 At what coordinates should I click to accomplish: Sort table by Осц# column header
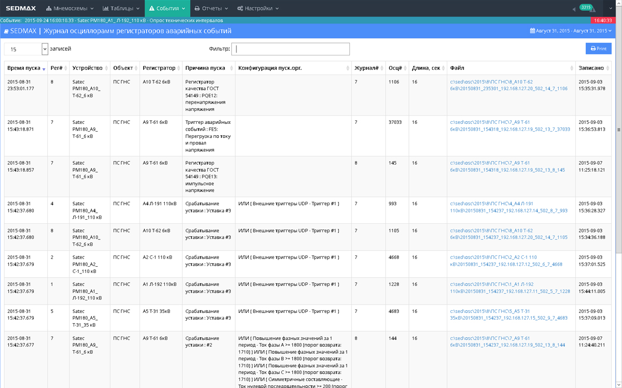tap(395, 68)
